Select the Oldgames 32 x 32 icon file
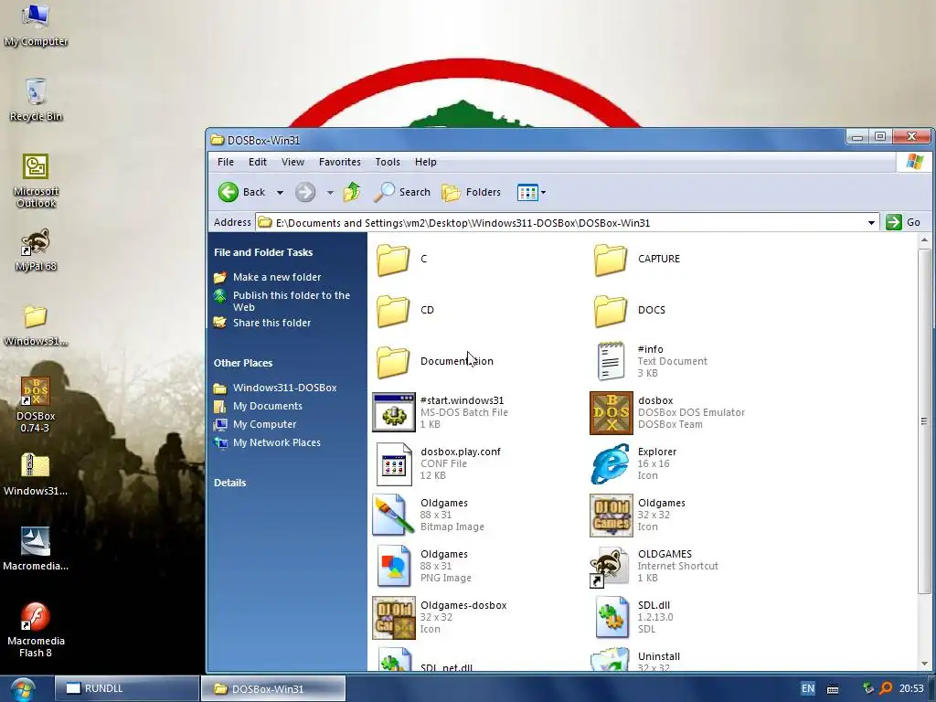The image size is (936, 702). click(x=637, y=515)
